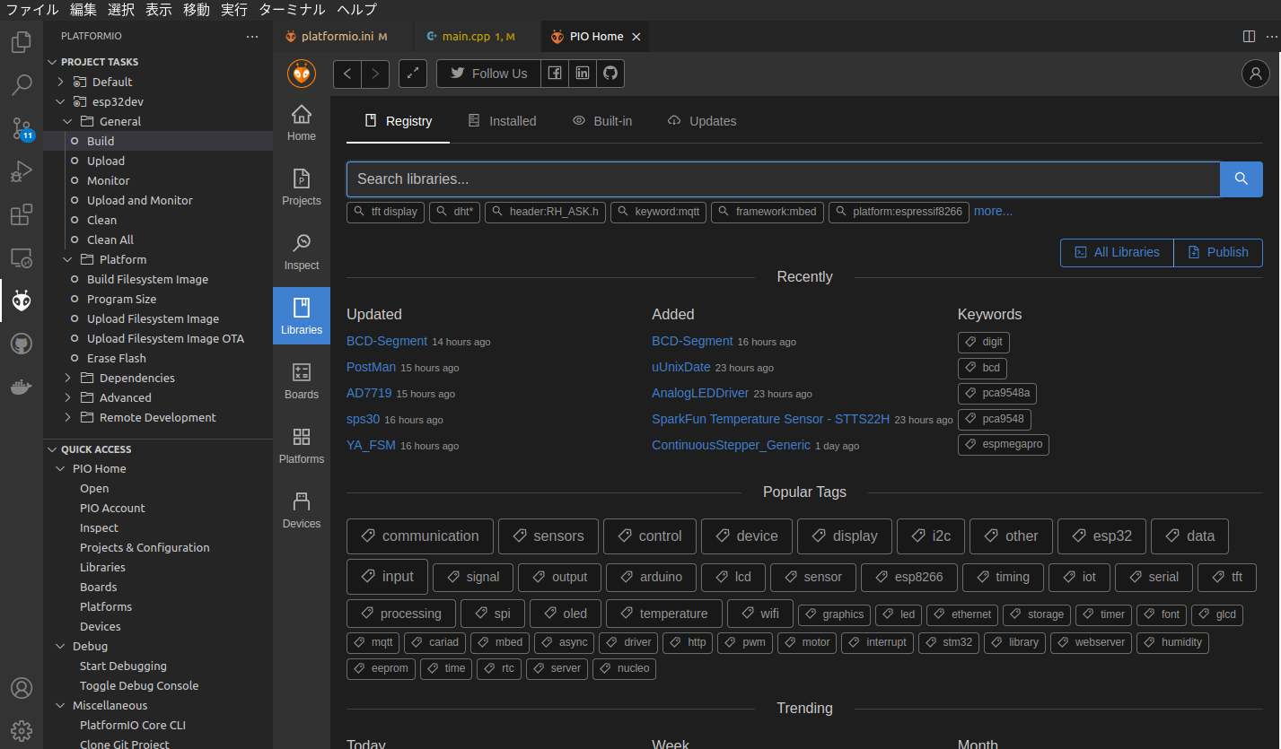Navigate back in PIO Home
Screen dimensions: 1281x749
347,74
